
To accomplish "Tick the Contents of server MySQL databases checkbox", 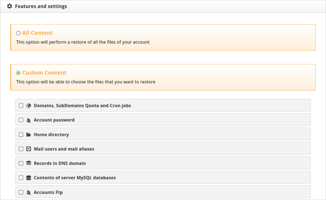I will [x=21, y=178].
